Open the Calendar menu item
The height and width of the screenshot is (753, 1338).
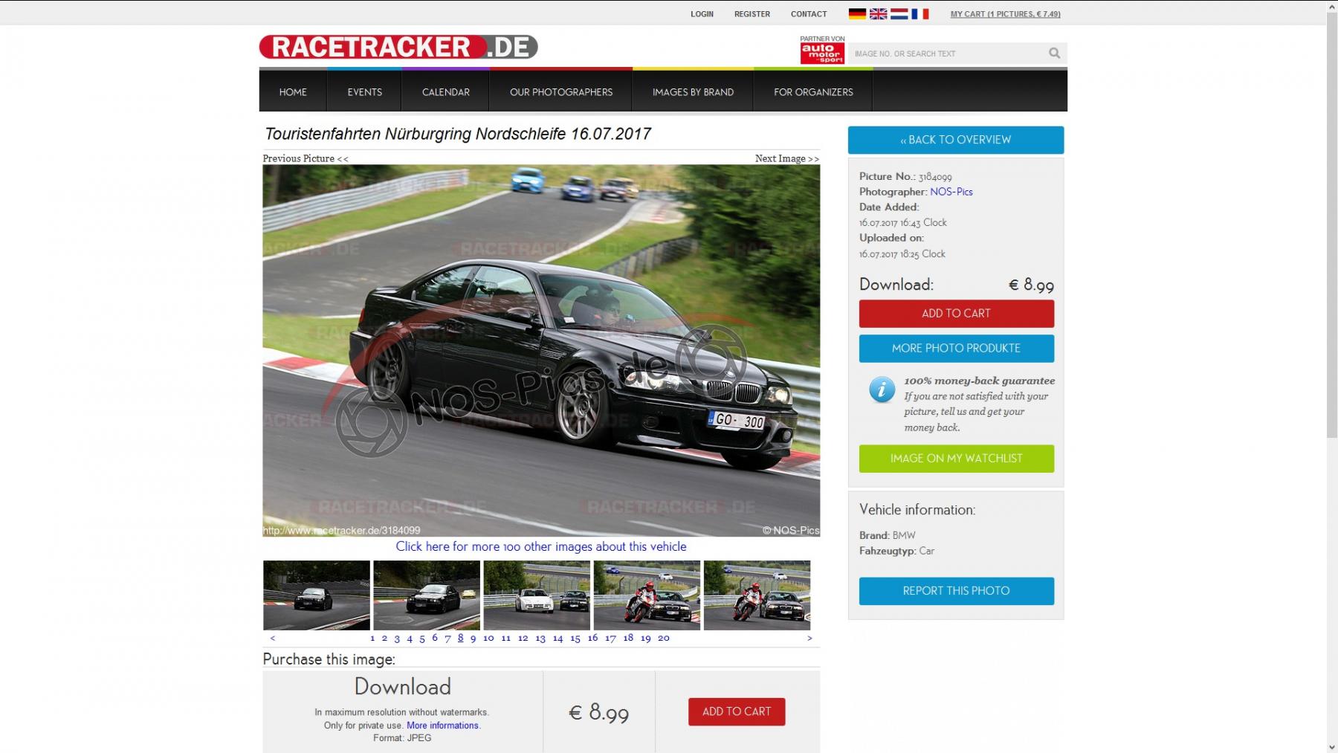click(445, 92)
